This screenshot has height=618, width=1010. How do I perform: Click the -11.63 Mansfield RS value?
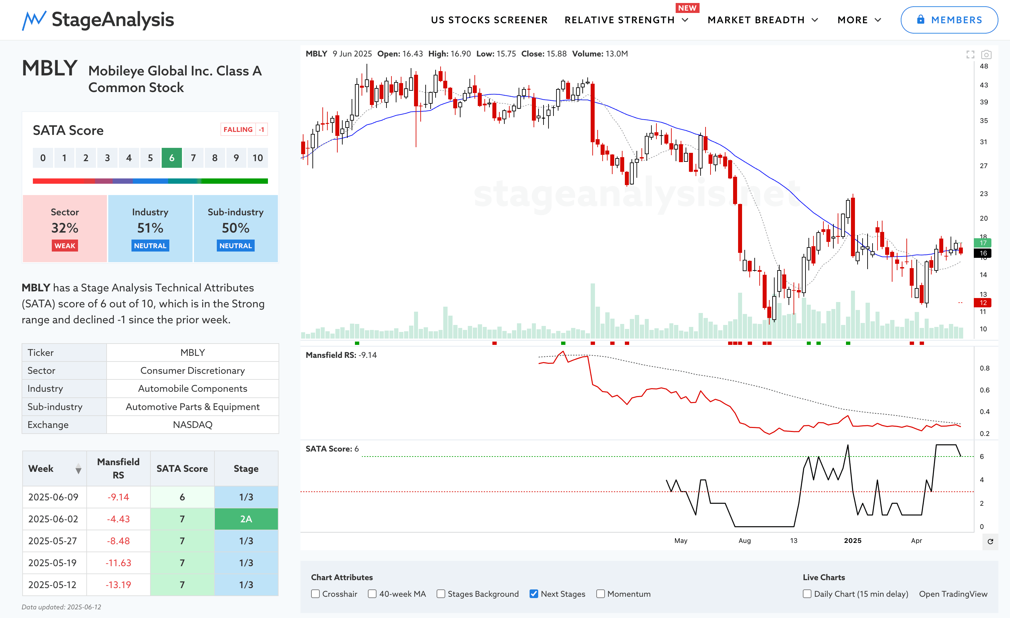pos(118,563)
